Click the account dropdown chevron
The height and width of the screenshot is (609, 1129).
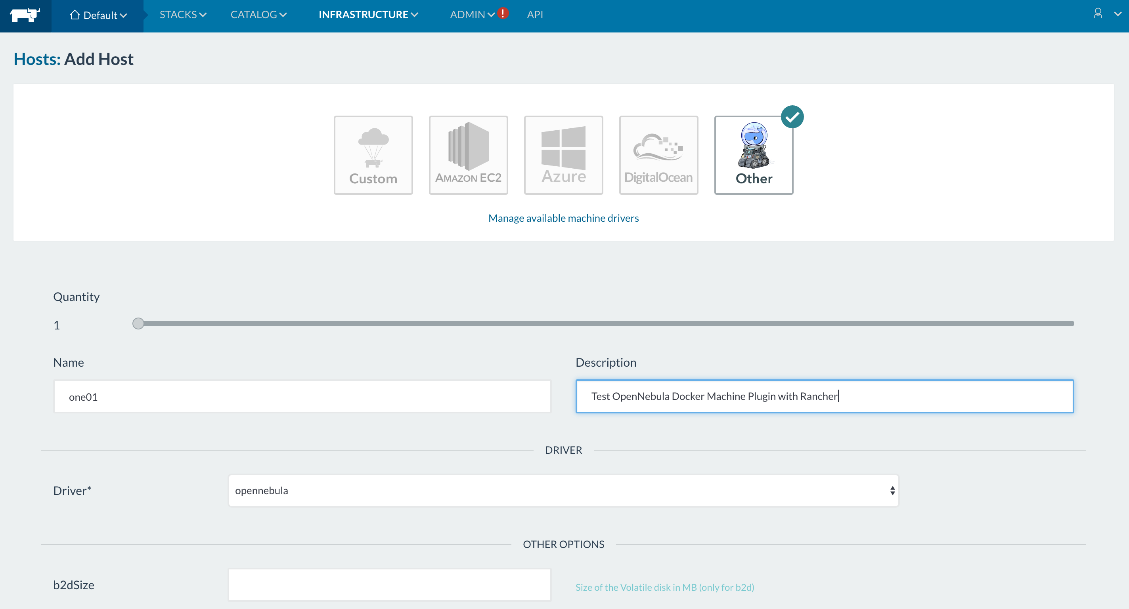pyautogui.click(x=1118, y=14)
